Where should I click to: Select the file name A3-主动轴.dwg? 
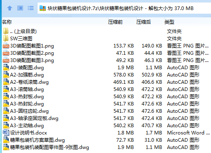pos(27,126)
